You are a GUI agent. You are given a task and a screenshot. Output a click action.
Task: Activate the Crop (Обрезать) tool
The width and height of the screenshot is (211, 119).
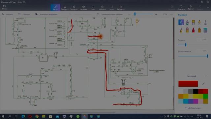click(24, 14)
